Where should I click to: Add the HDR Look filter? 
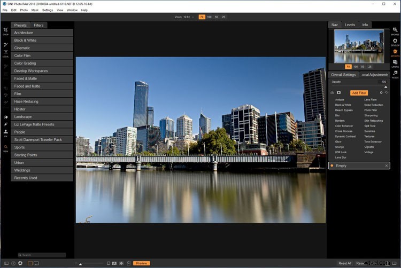coord(341,152)
